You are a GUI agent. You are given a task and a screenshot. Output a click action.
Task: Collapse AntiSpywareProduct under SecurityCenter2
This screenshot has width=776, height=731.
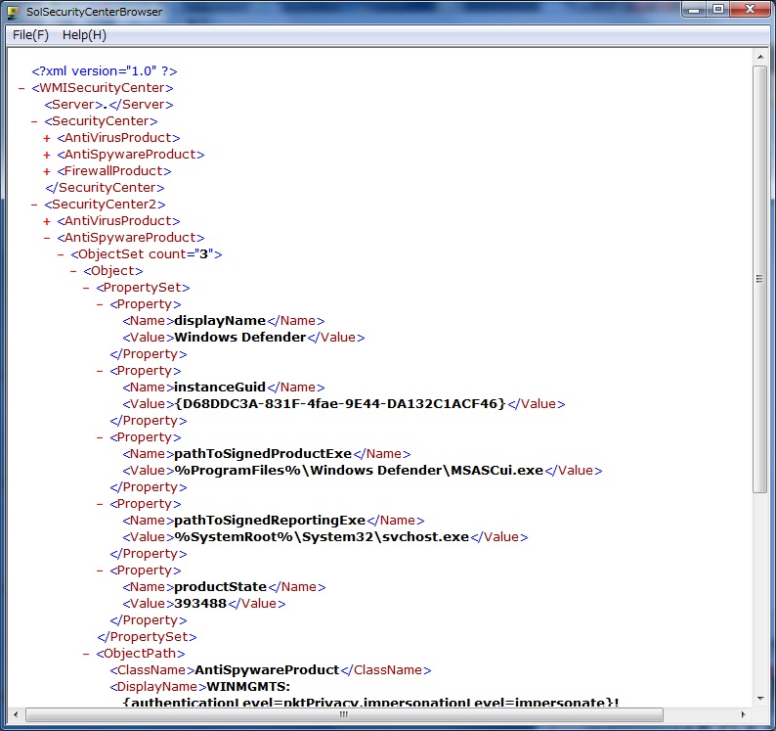[47, 238]
